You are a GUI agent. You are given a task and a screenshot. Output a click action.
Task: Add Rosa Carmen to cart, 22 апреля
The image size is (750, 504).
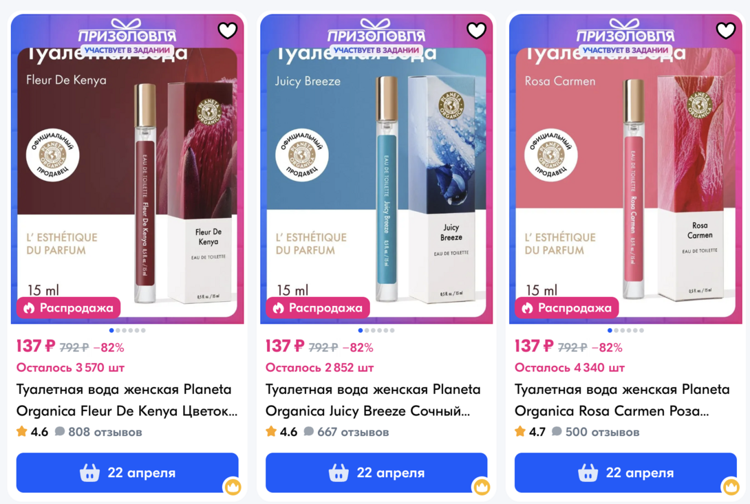coord(625,472)
